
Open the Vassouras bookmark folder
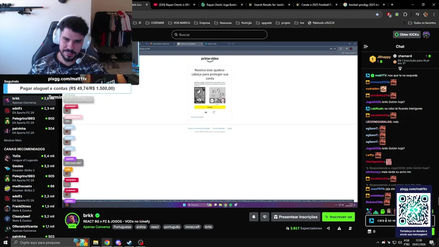(x=223, y=23)
